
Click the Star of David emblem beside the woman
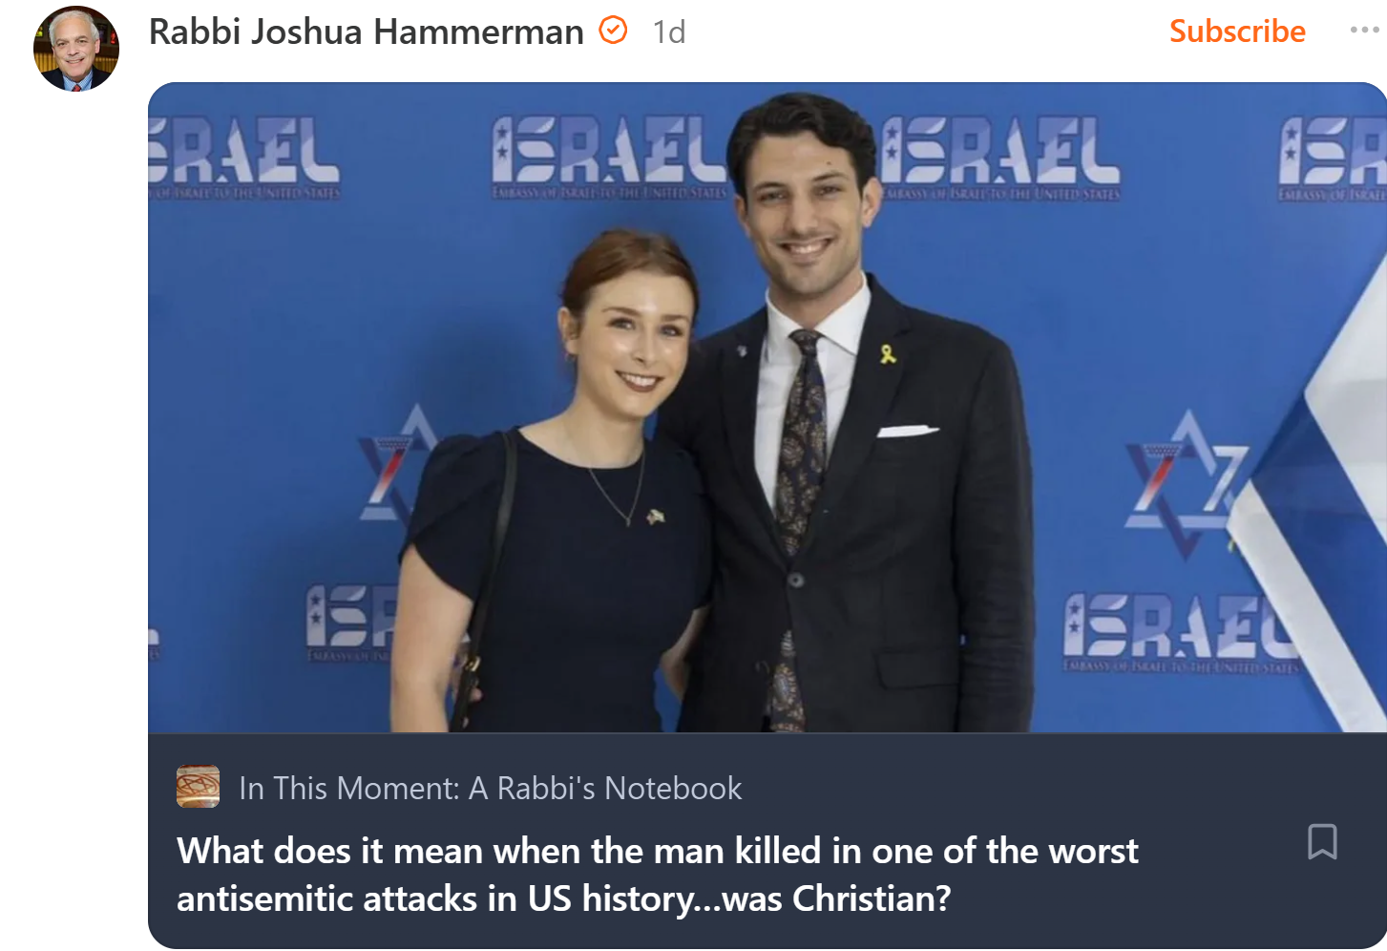pyautogui.click(x=396, y=463)
